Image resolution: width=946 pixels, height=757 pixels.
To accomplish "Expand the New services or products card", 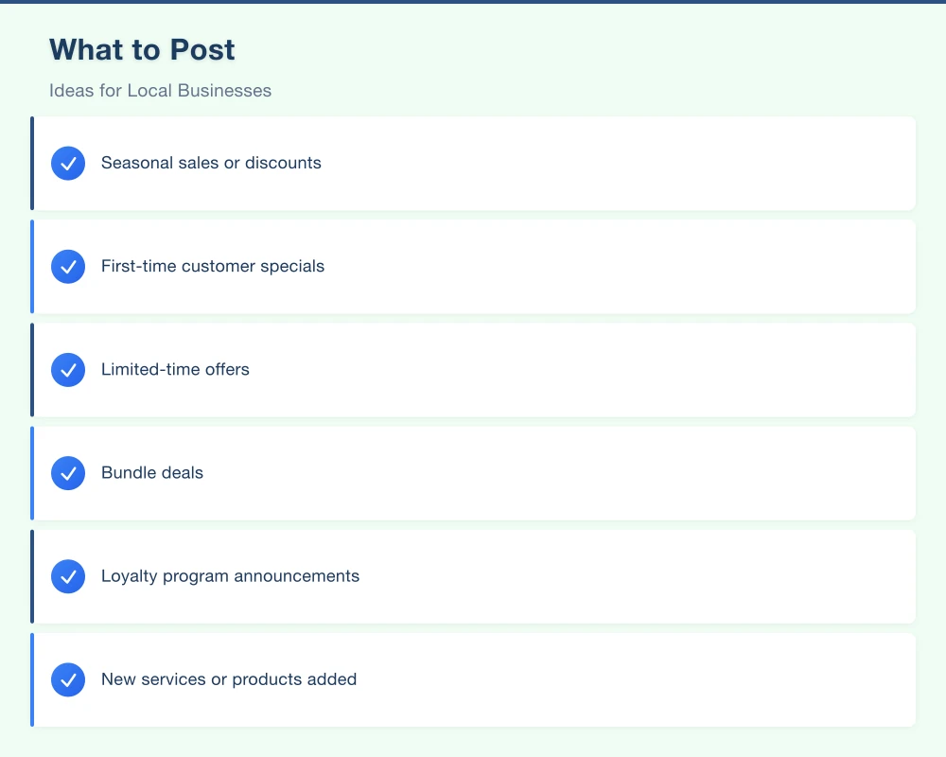I will pyautogui.click(x=473, y=678).
